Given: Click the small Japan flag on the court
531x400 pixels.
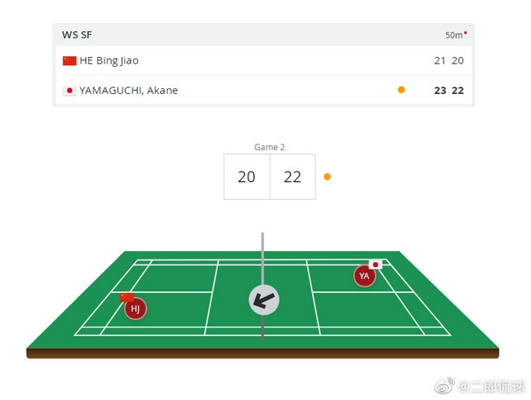Looking at the screenshot, I should (376, 264).
